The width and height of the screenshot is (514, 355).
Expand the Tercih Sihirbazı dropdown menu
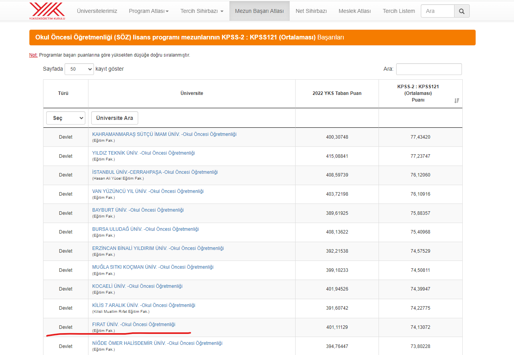(202, 11)
